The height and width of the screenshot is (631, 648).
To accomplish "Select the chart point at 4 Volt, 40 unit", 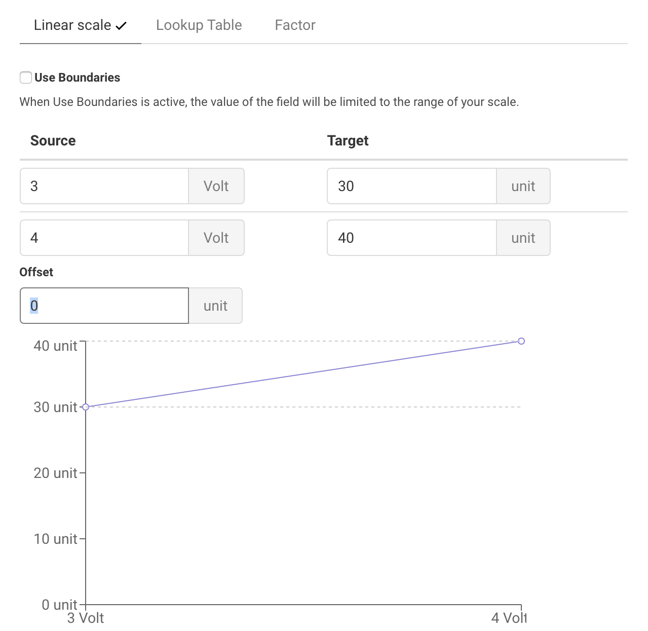I will coord(521,341).
